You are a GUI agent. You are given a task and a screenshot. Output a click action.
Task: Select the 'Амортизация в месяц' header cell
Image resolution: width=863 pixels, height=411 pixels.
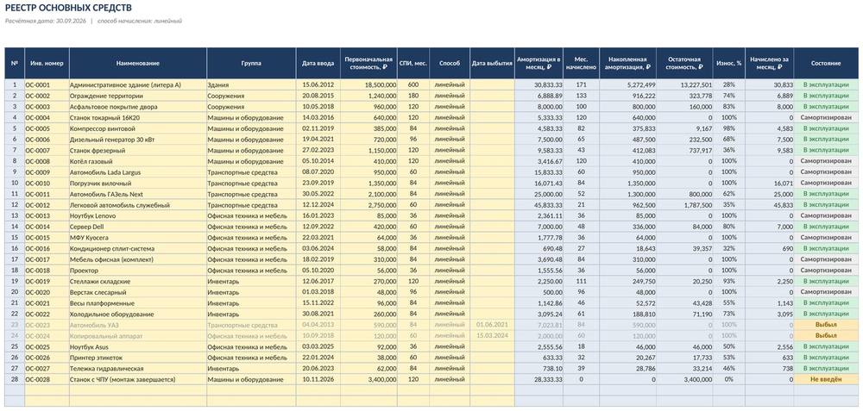pyautogui.click(x=539, y=63)
